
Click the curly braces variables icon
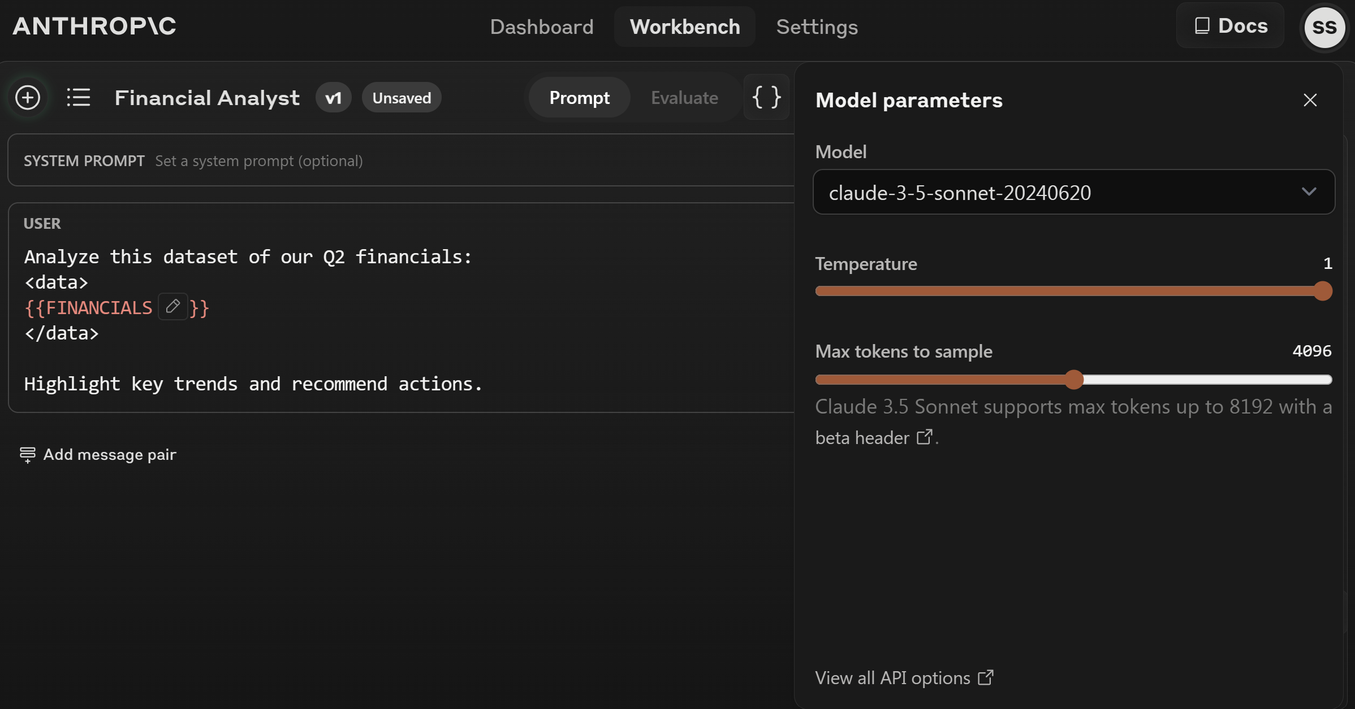766,97
